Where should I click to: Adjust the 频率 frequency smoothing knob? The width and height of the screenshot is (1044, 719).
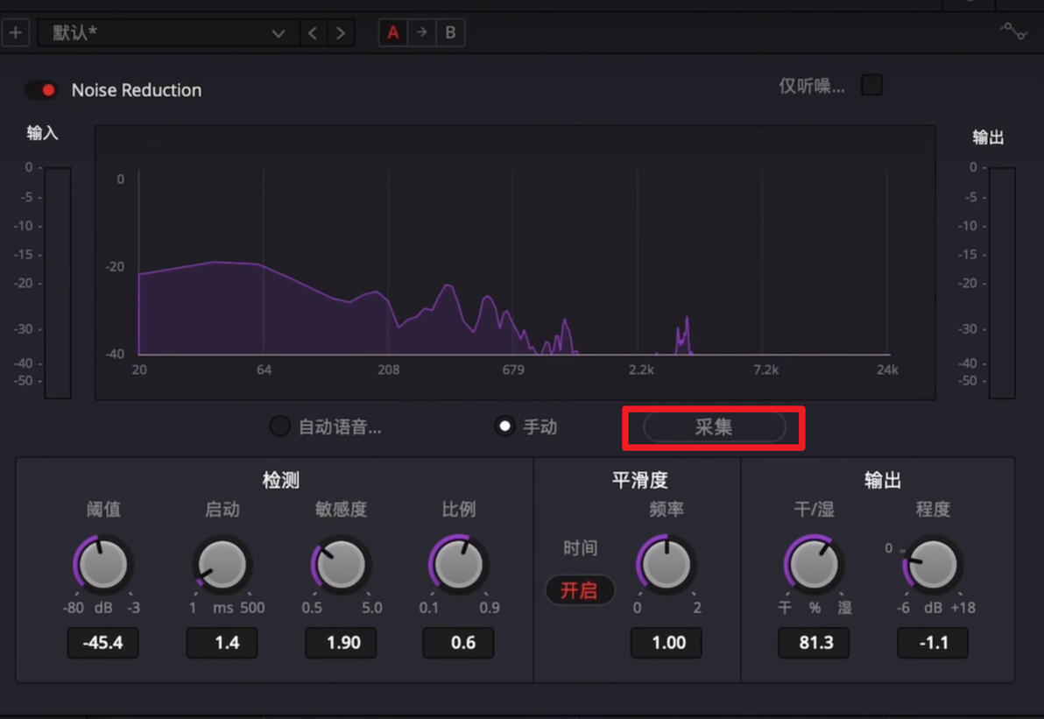[x=667, y=565]
